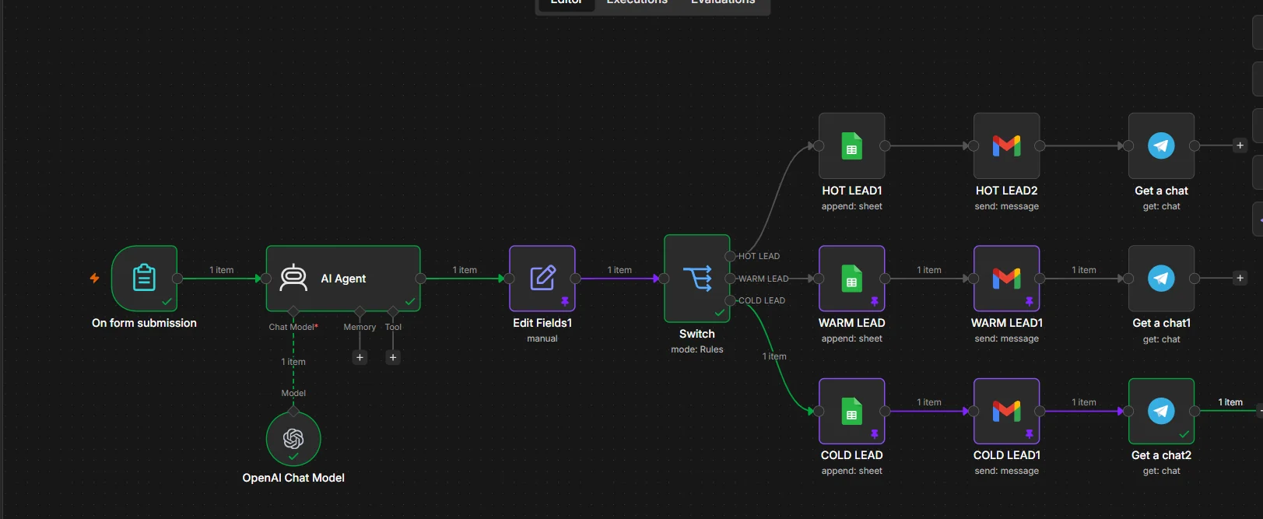
Task: Add a Tool sub-node to AI Agent
Action: pos(393,357)
